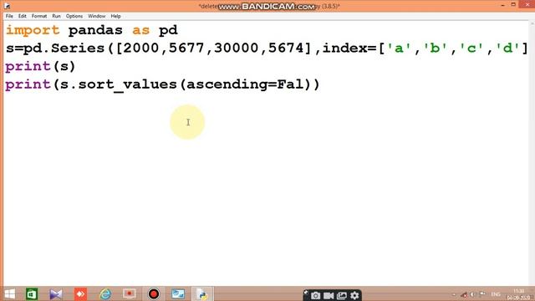Viewport: 535px width, 301px height.
Task: Click the IDLE window icon in title bar
Action: click(x=7, y=6)
